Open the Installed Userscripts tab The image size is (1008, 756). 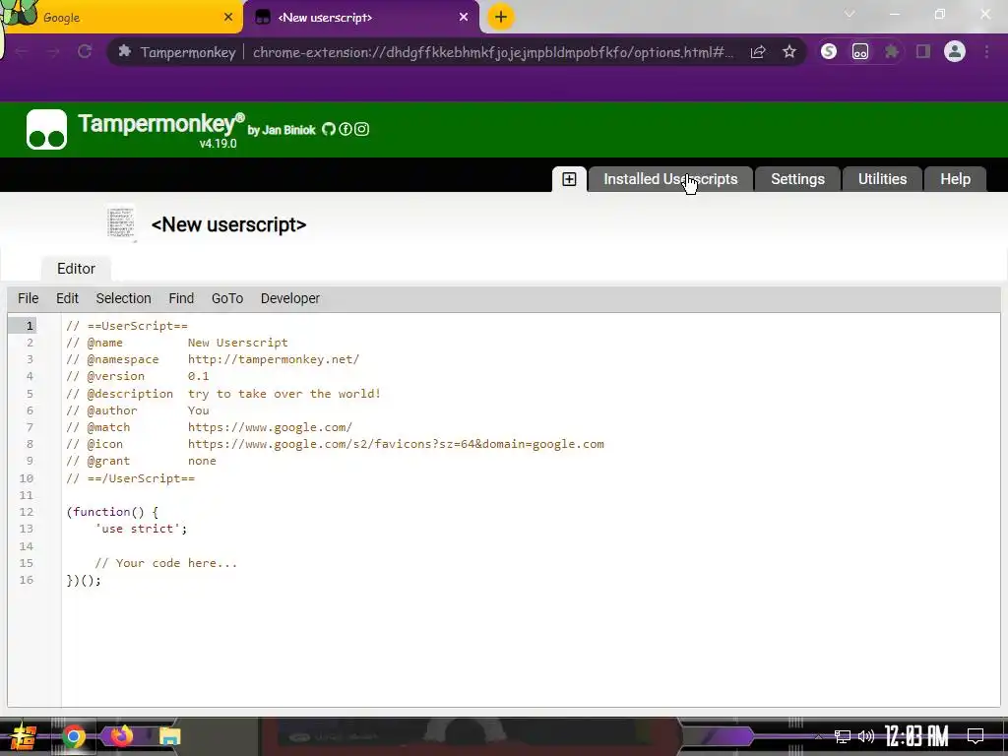[x=670, y=179]
